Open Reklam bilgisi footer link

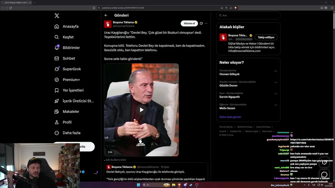pyautogui.click(x=252, y=131)
